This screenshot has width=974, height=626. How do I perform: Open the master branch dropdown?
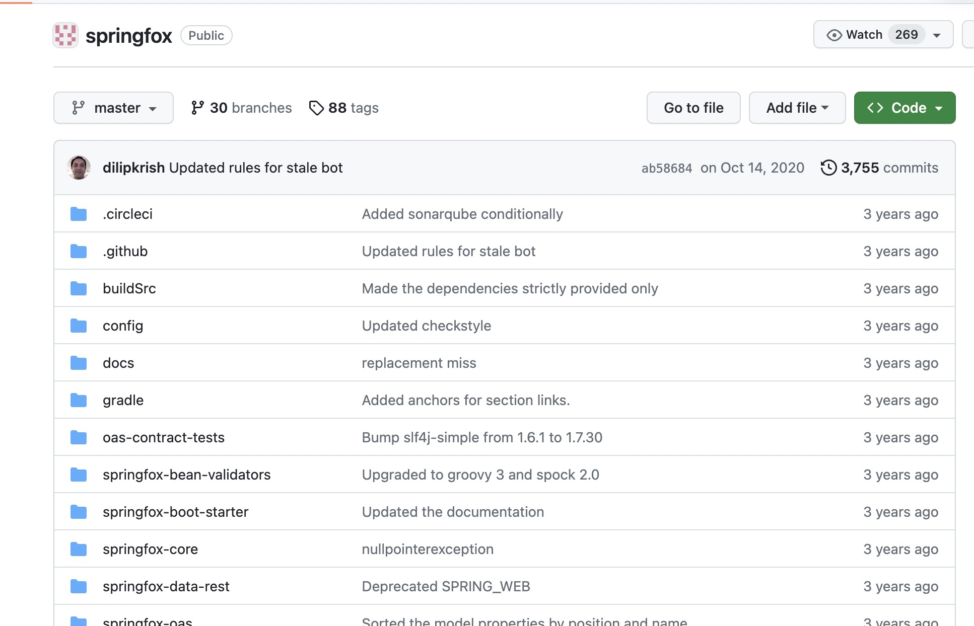[x=113, y=108]
